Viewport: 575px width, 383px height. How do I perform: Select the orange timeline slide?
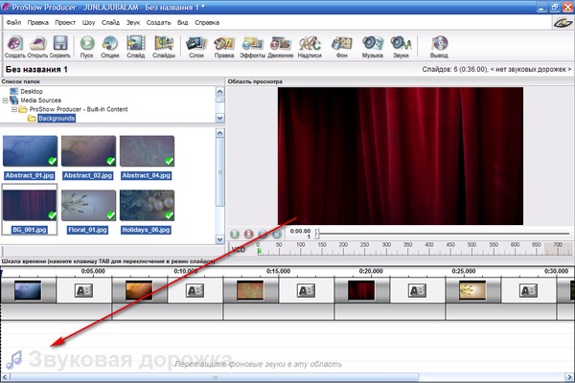point(139,290)
